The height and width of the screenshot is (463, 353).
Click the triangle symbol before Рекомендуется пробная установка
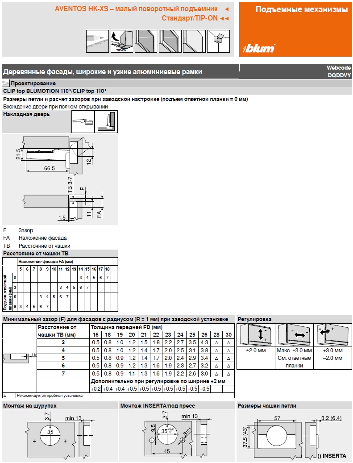pyautogui.click(x=5, y=396)
